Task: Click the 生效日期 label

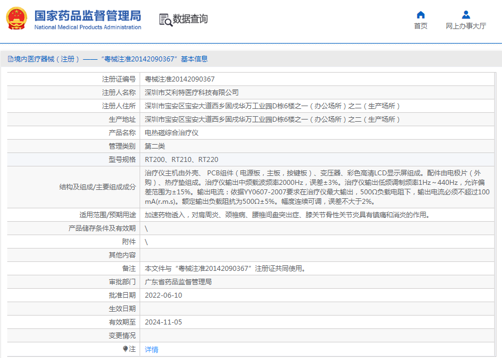Action: tap(122, 309)
